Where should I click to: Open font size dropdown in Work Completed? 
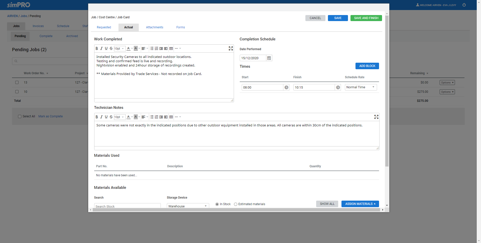[x=119, y=48]
